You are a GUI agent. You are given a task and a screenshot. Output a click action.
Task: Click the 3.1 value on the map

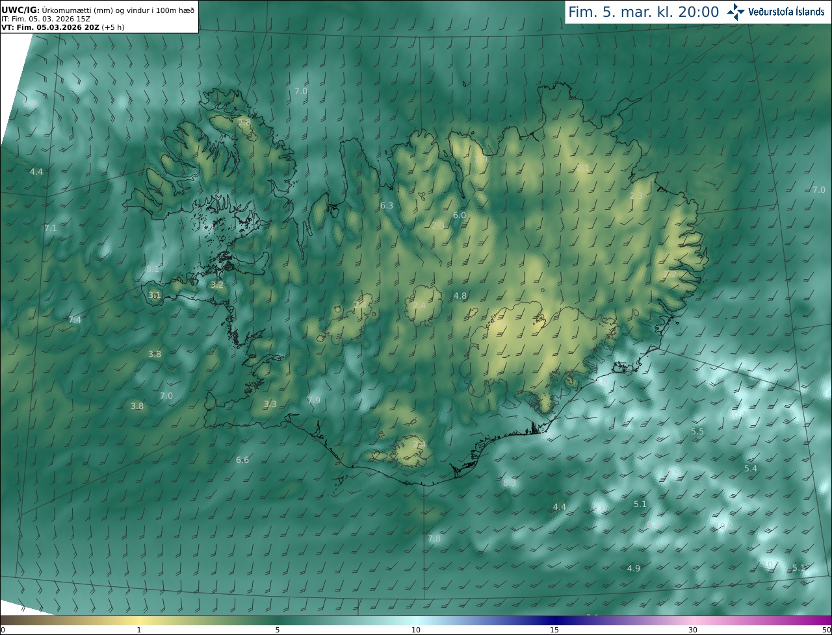coord(155,295)
